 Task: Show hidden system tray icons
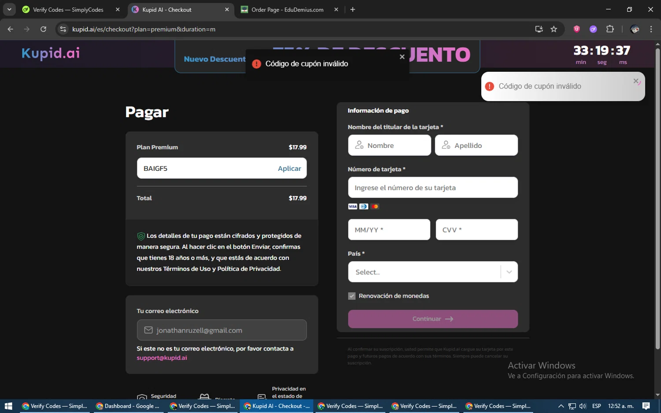[x=561, y=406]
